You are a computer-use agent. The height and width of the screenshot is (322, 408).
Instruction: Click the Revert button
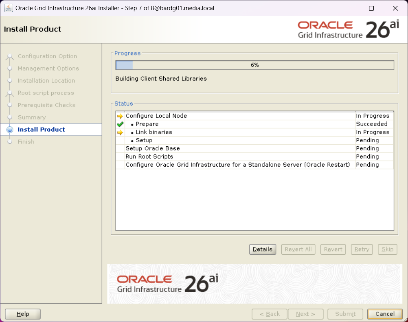pyautogui.click(x=333, y=249)
